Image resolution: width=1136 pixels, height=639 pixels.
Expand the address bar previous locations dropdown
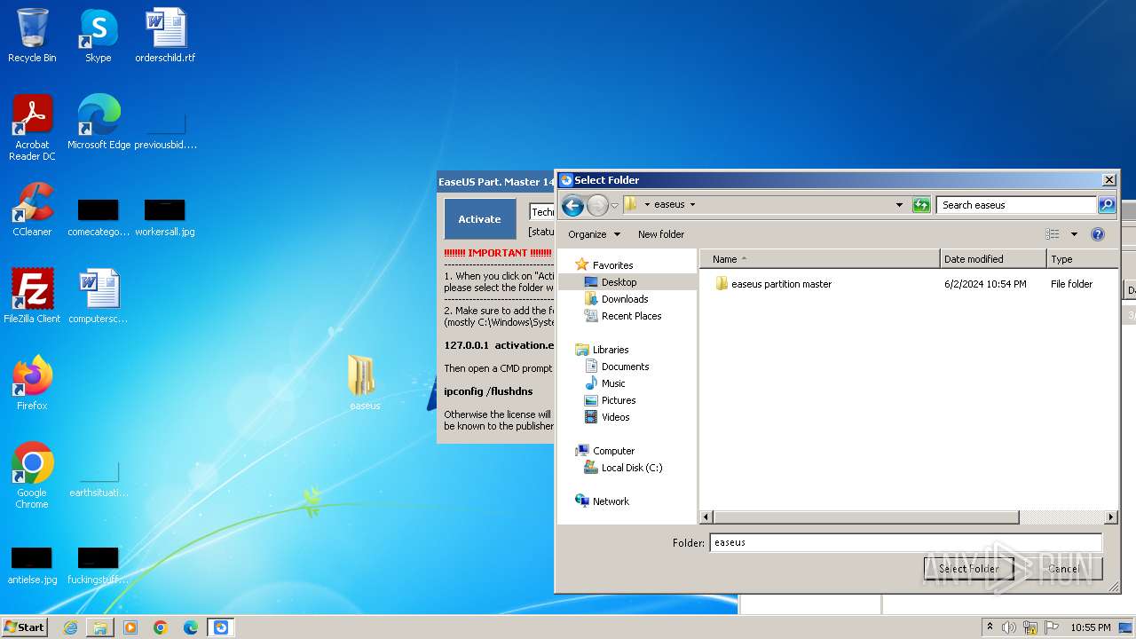point(899,205)
